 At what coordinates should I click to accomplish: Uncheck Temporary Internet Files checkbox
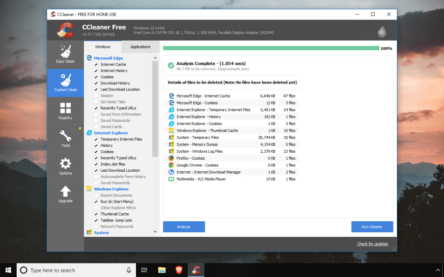[x=96, y=139]
